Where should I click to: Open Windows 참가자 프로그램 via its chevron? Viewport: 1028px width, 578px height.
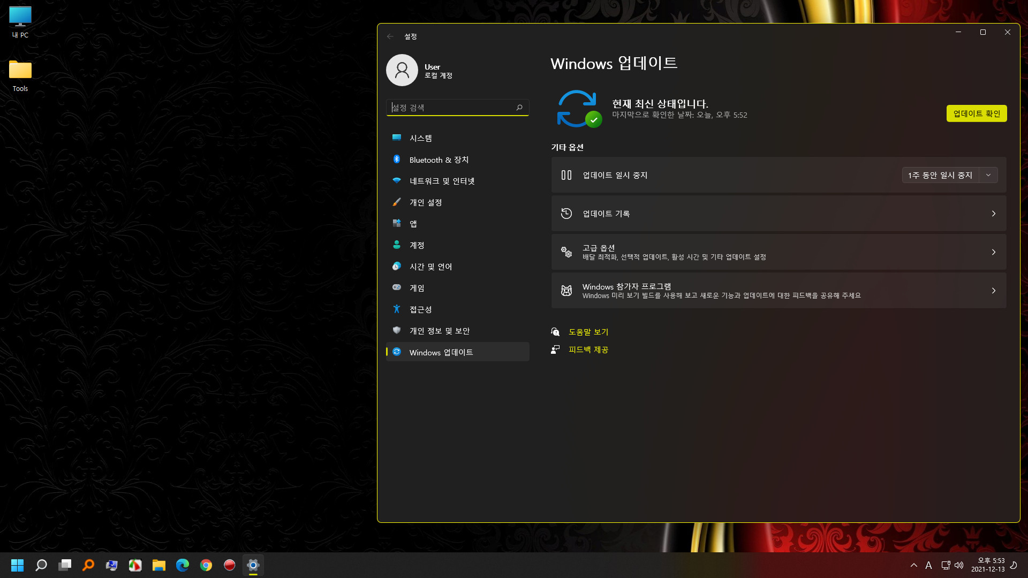[994, 291]
